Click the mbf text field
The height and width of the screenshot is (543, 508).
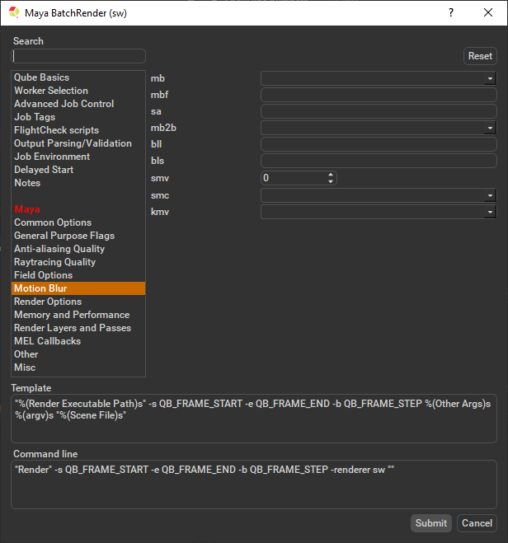click(379, 95)
